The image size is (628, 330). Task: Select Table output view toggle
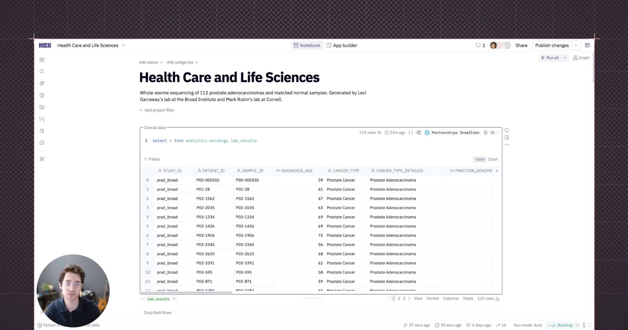pos(479,159)
